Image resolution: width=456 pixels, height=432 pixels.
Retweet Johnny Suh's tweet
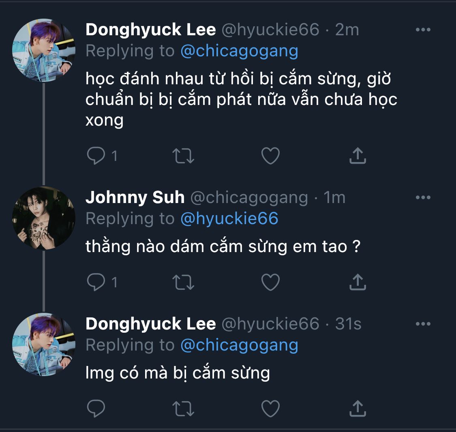pyautogui.click(x=183, y=282)
